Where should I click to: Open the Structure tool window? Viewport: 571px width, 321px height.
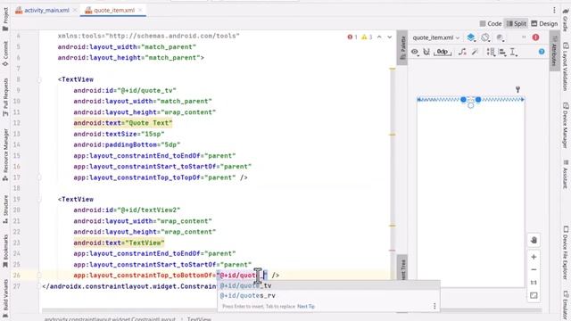pyautogui.click(x=5, y=210)
